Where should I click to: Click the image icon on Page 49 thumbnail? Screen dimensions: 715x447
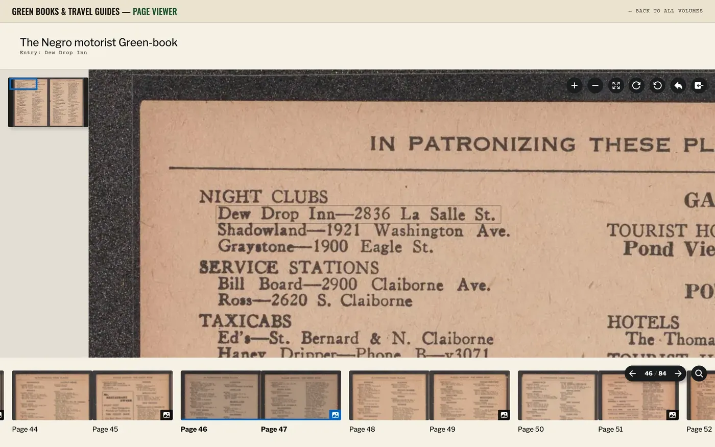tap(504, 415)
